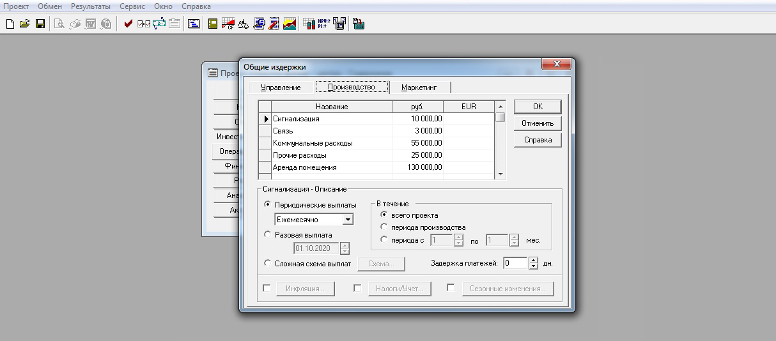This screenshot has height=341, width=776.
Task: Click the red checkmark toolbar icon
Action: click(128, 24)
